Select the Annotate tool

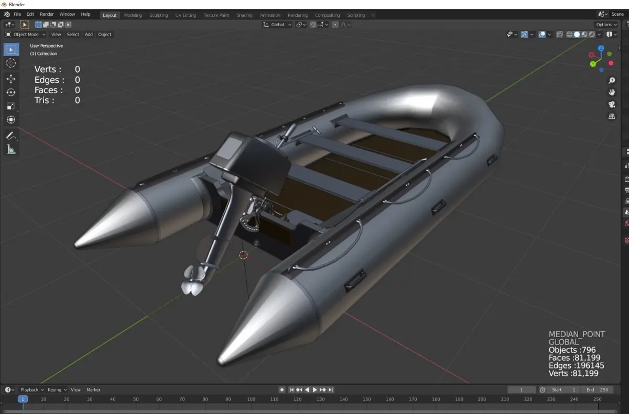(11, 136)
